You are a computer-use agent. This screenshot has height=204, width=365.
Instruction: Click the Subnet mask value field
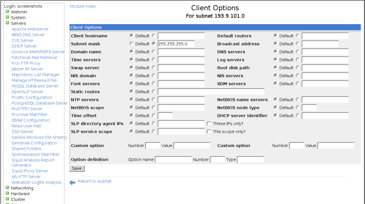[x=176, y=44]
